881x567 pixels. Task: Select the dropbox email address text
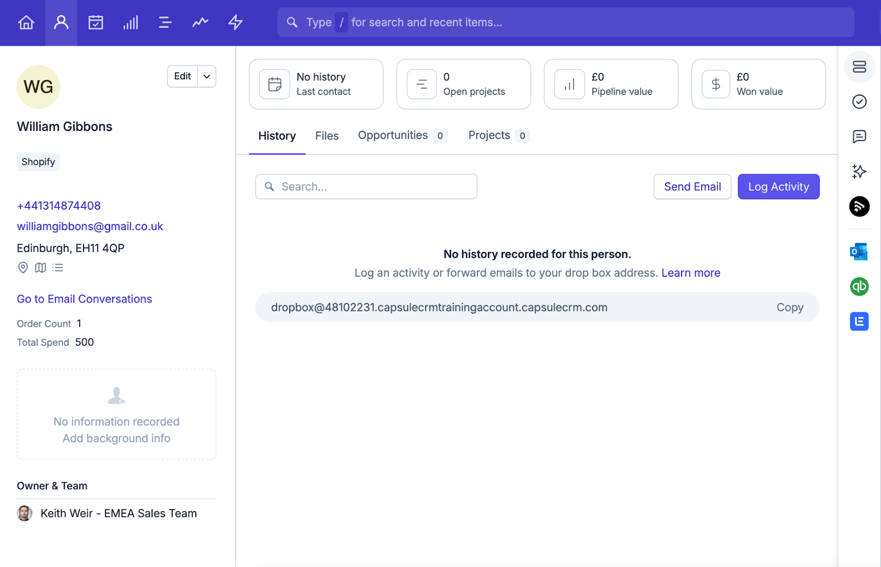point(439,307)
